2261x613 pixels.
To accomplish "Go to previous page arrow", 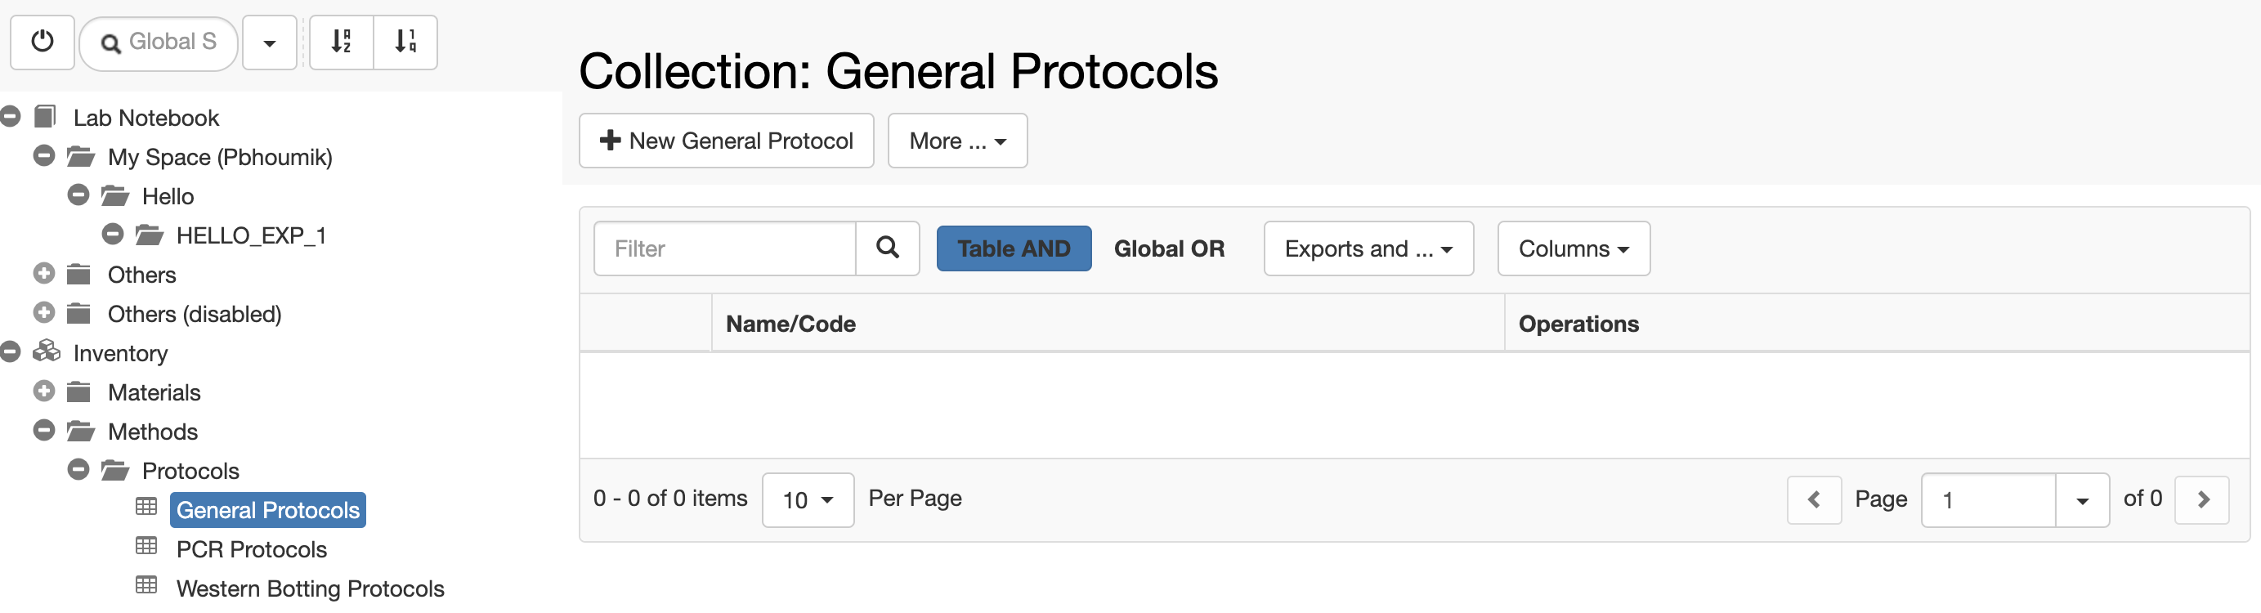I will 1814,499.
